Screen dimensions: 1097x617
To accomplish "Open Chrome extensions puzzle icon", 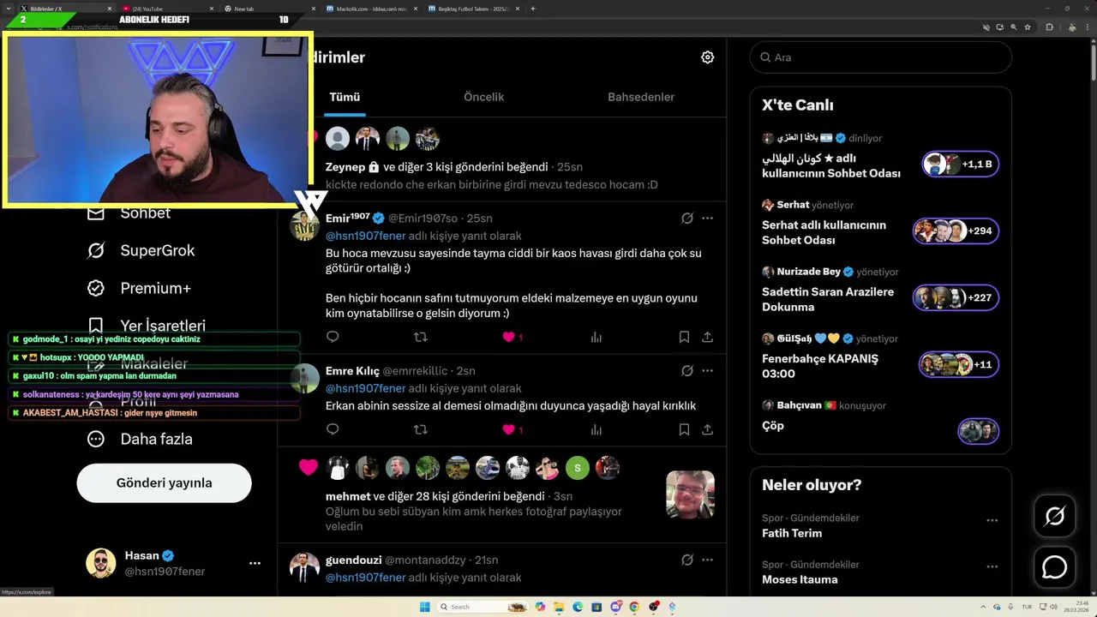I will 1049,27.
